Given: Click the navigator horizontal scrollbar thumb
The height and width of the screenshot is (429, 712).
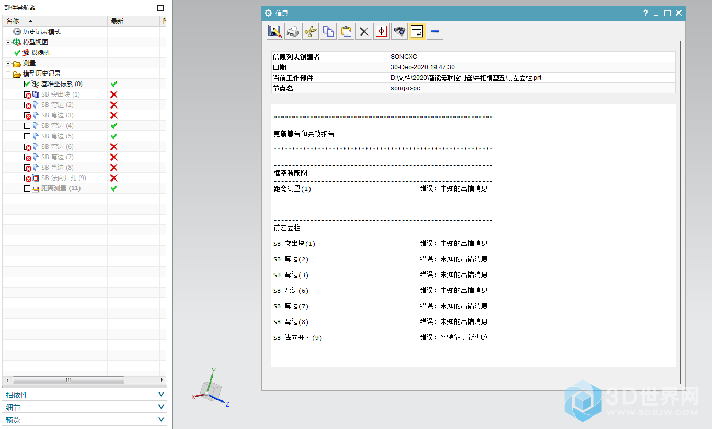Looking at the screenshot, I should click(x=68, y=380).
